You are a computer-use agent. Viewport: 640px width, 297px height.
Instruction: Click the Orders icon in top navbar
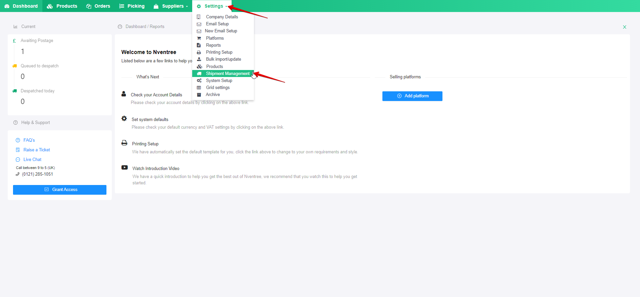tap(89, 6)
